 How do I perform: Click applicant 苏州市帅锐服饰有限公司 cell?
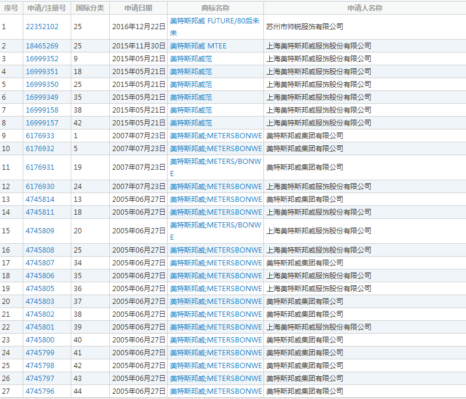(304, 27)
